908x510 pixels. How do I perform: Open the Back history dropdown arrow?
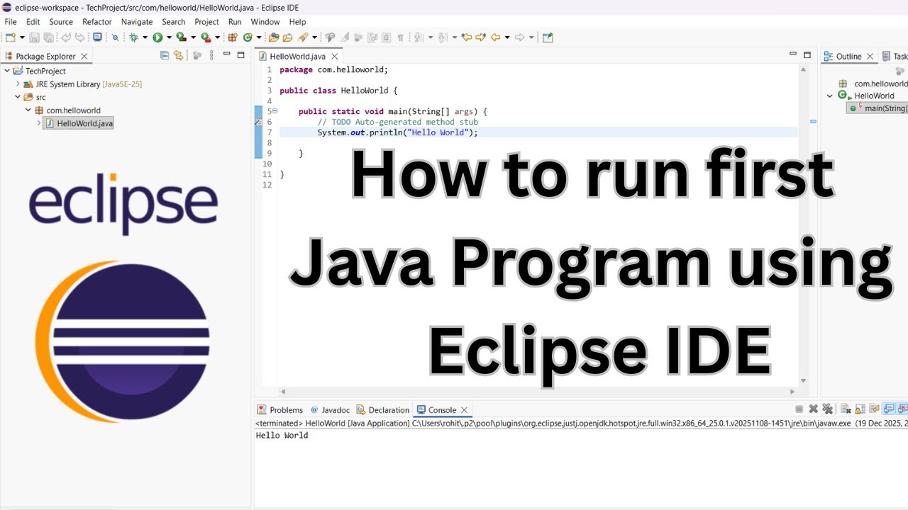508,38
